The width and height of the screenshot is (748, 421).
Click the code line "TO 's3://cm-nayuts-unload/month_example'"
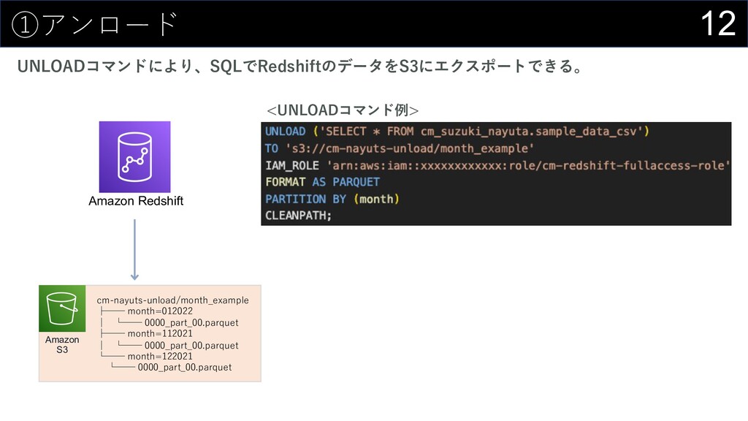(400, 148)
